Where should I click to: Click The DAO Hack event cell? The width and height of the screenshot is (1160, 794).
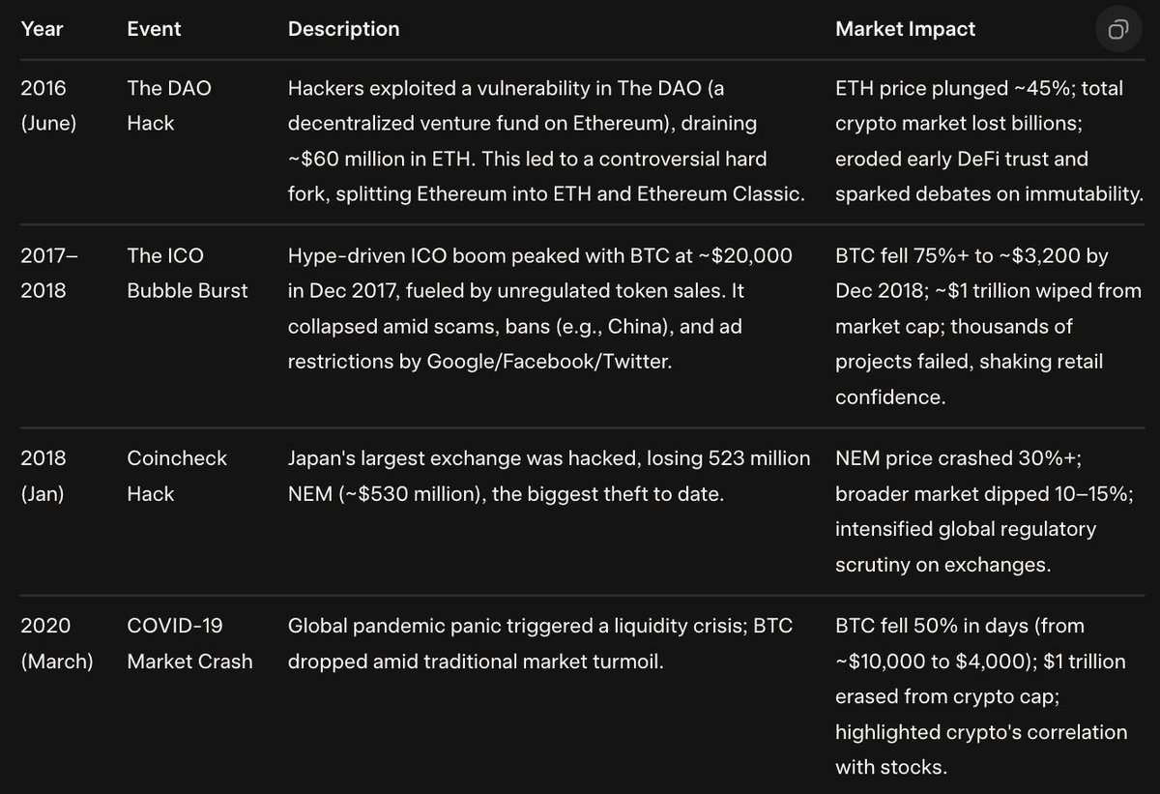coord(169,105)
